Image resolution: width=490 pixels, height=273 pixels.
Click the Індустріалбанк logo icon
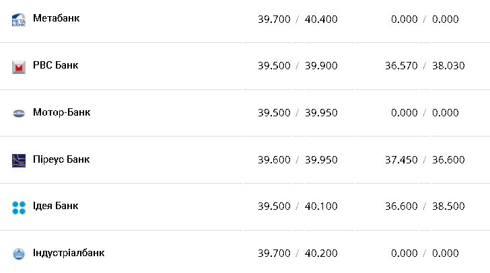(x=19, y=253)
